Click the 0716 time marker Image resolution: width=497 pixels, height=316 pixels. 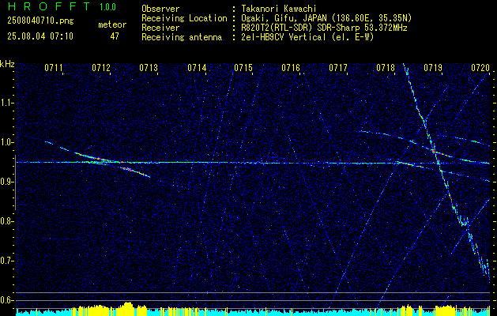point(291,67)
